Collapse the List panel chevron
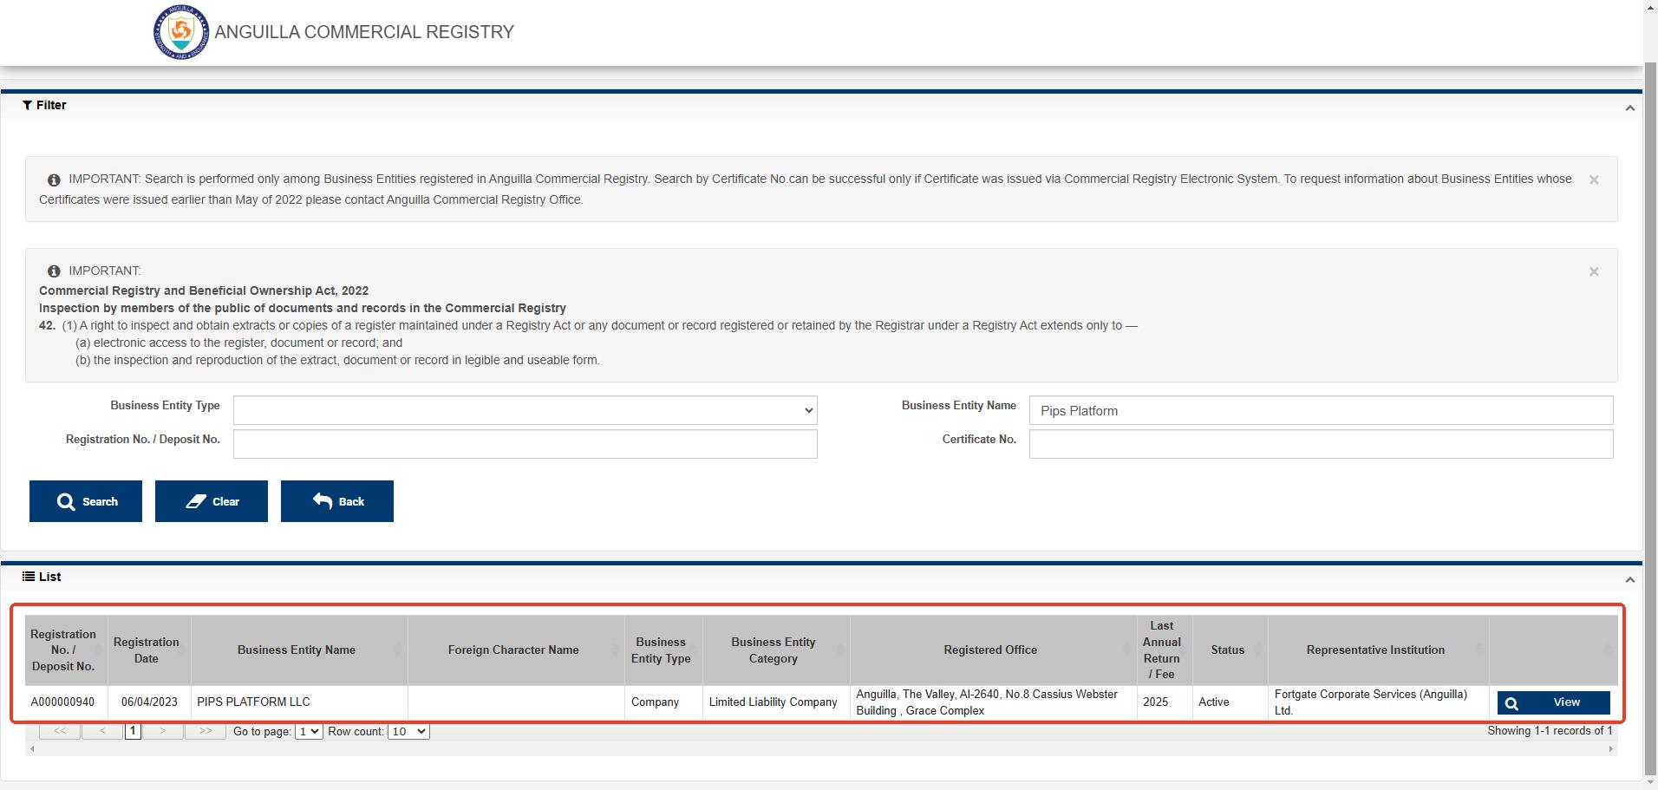 (x=1629, y=579)
